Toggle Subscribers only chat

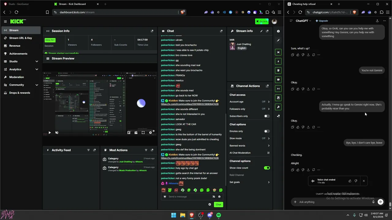pyautogui.click(x=267, y=116)
